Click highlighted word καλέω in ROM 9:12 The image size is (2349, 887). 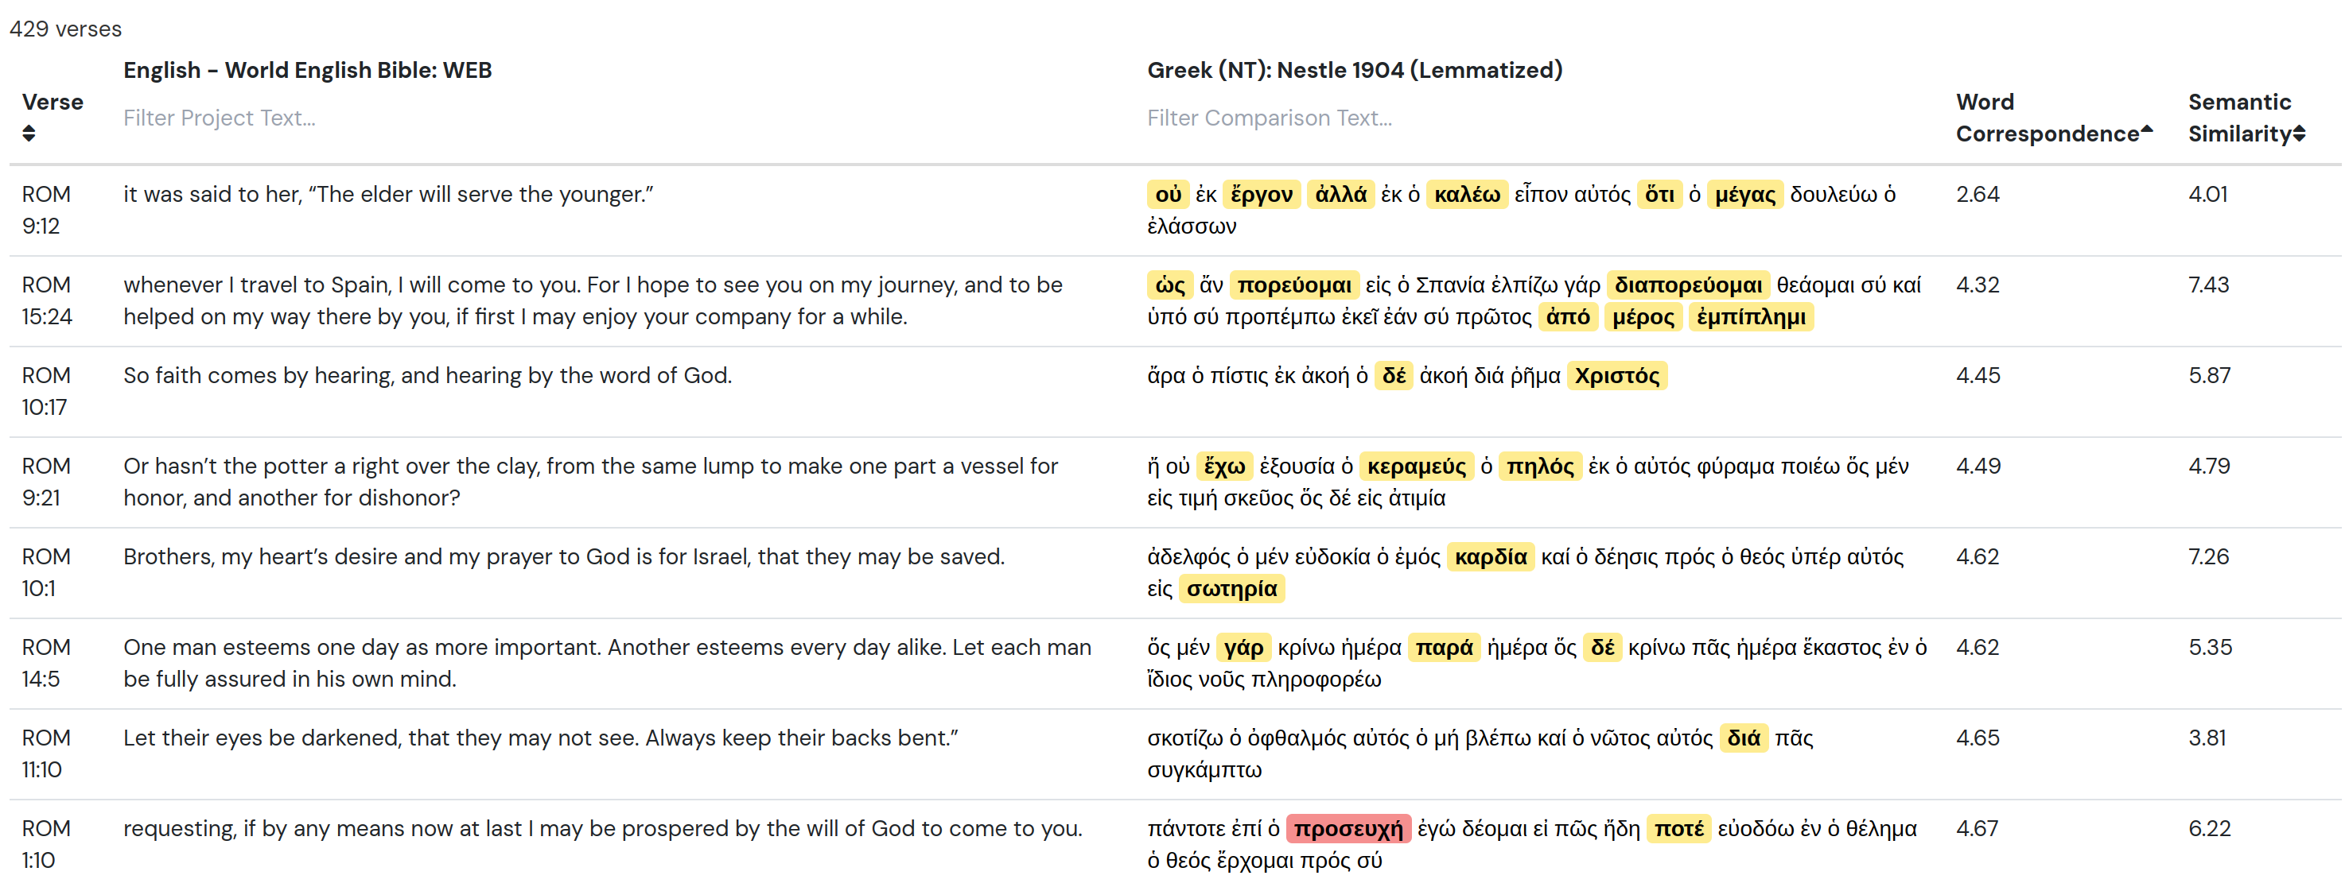(x=1466, y=195)
